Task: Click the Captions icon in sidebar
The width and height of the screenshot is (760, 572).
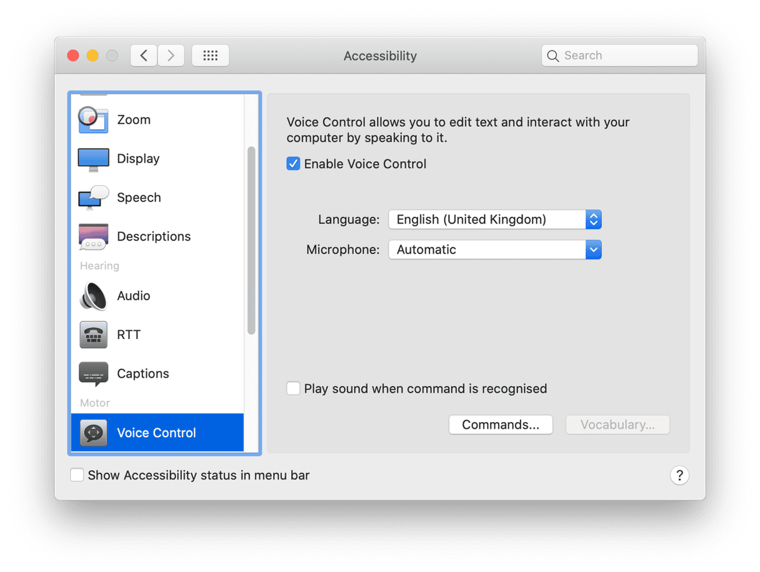Action: click(93, 373)
